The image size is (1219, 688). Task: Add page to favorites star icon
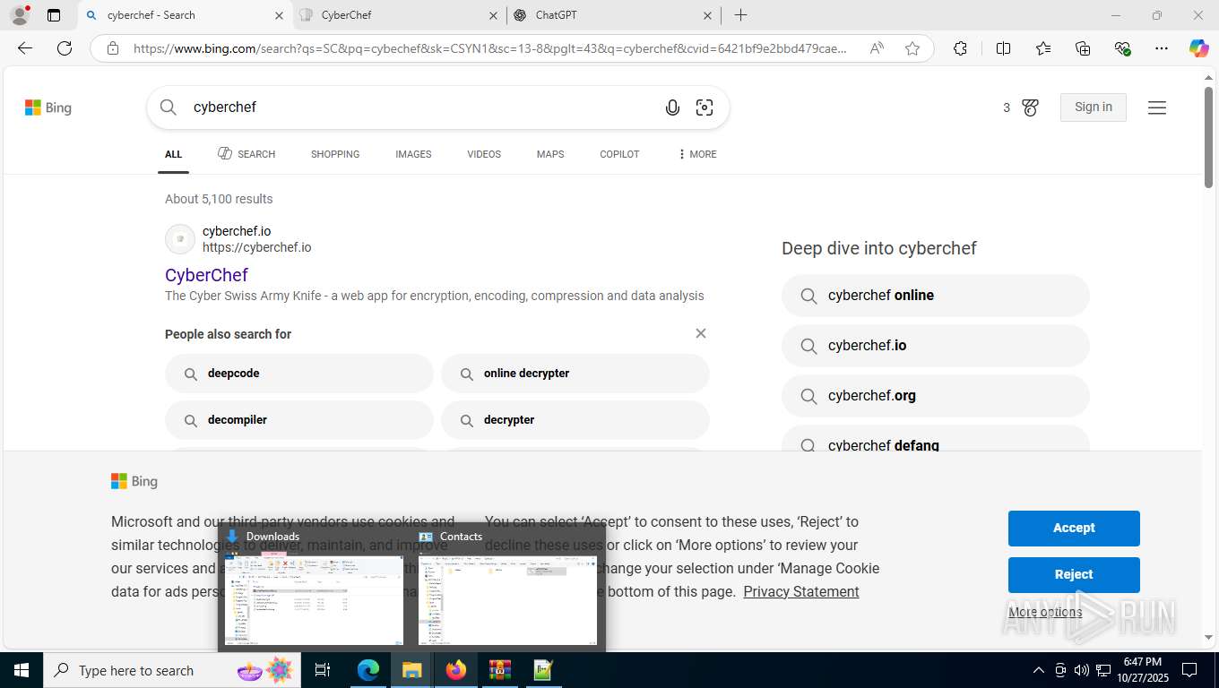click(912, 48)
